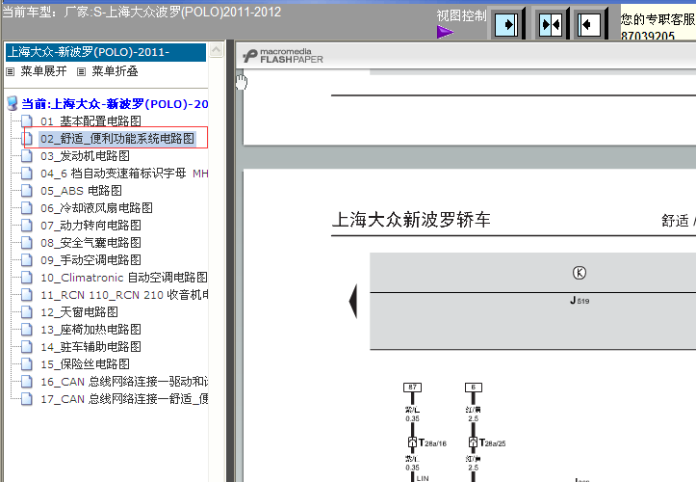Open 11_RCN 110_RCN 210 收音机 item
Image resolution: width=696 pixels, height=482 pixels.
(x=124, y=294)
